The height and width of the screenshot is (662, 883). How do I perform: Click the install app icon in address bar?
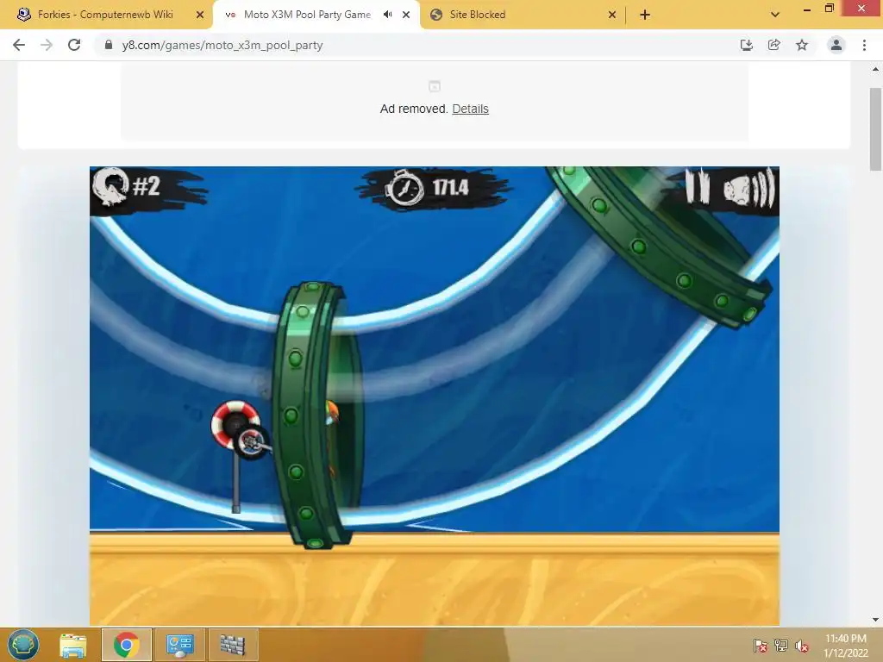click(x=746, y=45)
